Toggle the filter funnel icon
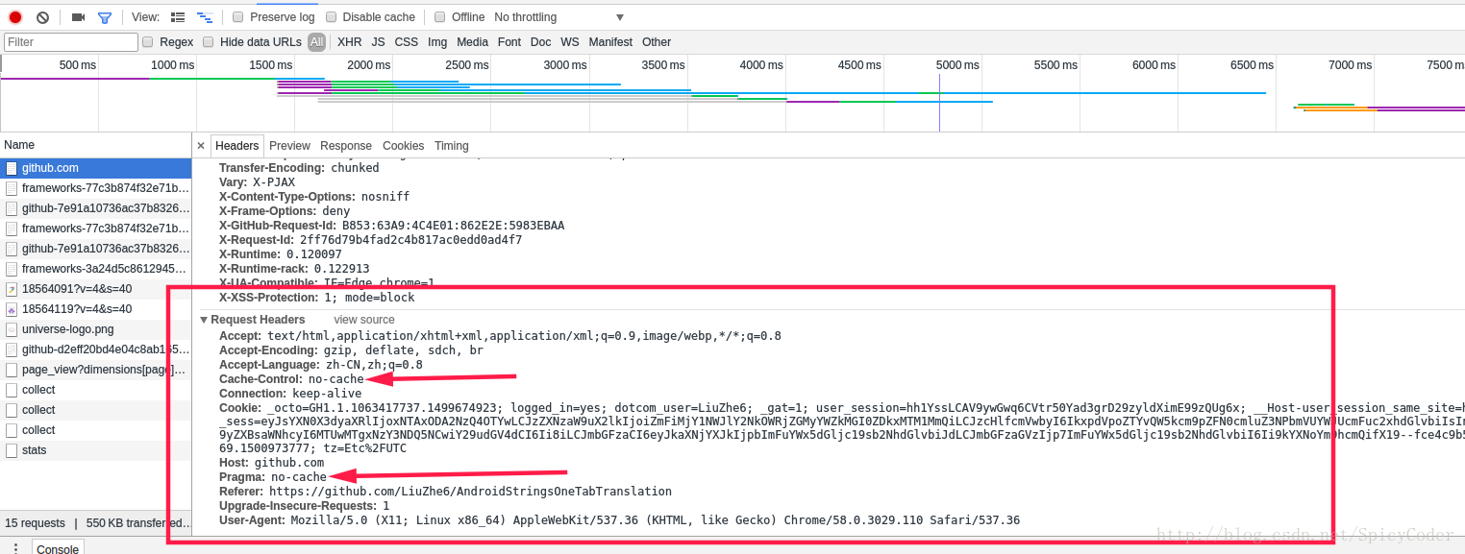The image size is (1465, 554). [105, 17]
